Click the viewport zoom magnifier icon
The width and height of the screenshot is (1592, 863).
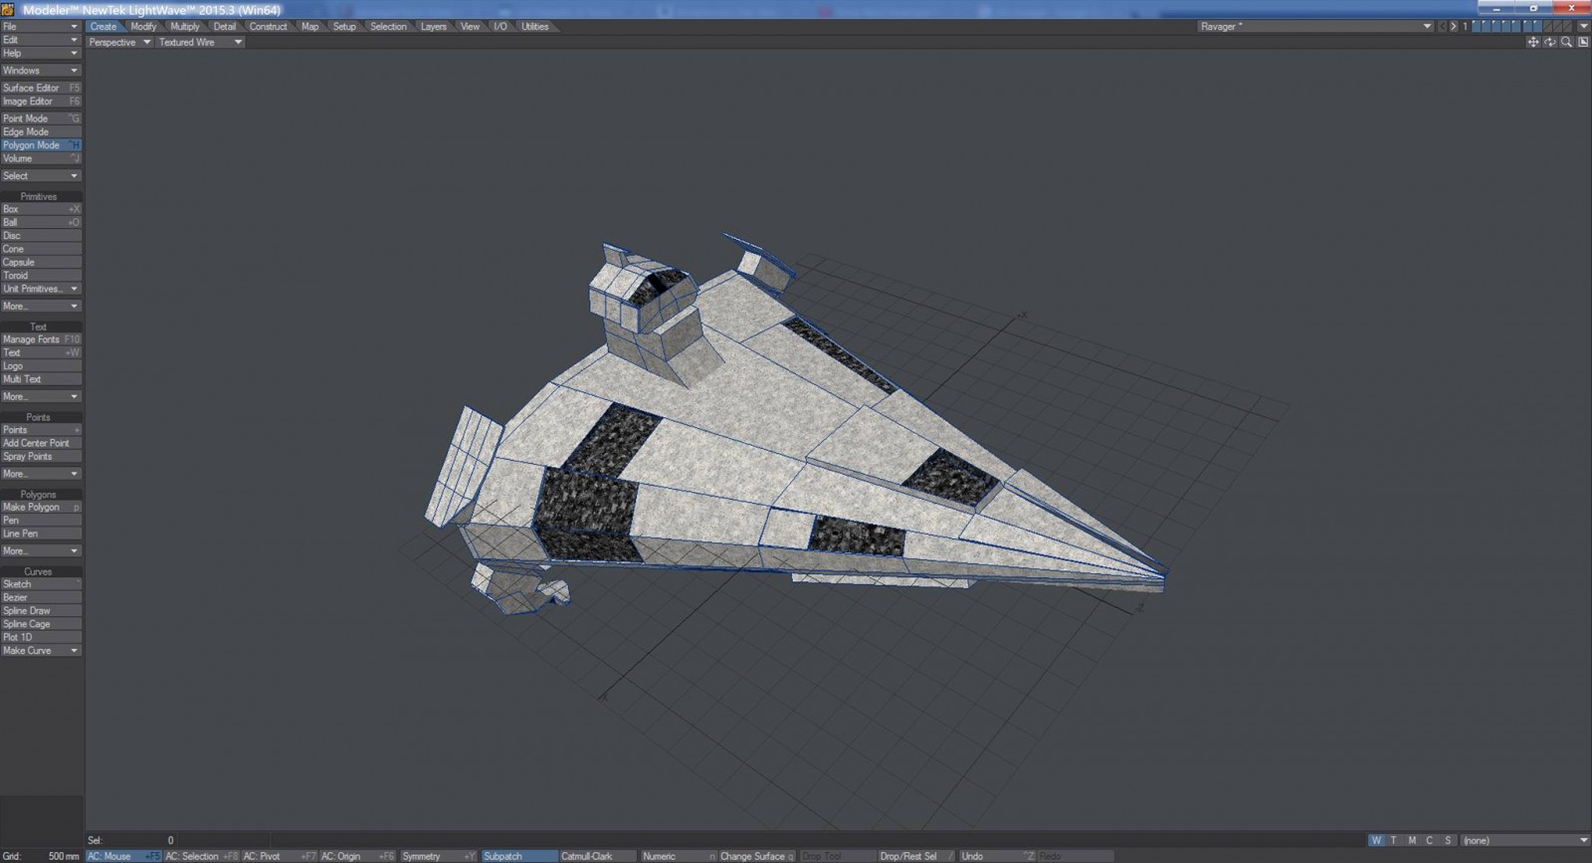pos(1566,42)
